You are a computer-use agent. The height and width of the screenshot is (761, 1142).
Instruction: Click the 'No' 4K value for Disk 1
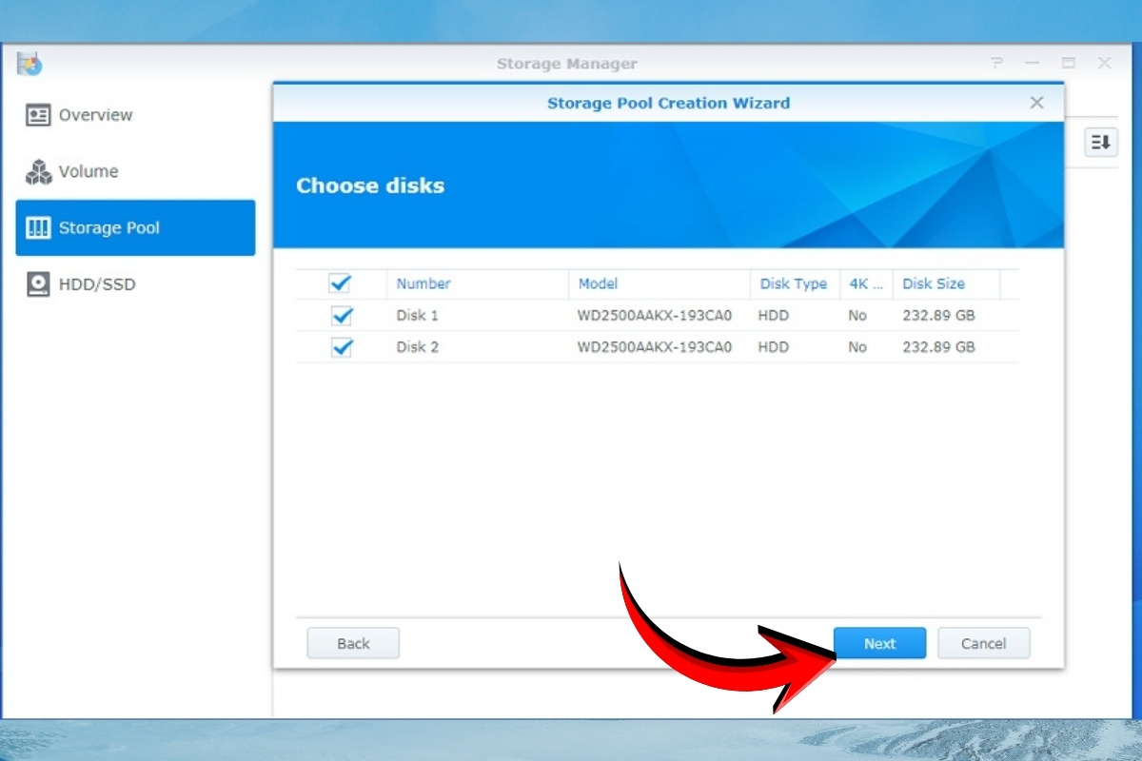click(857, 316)
